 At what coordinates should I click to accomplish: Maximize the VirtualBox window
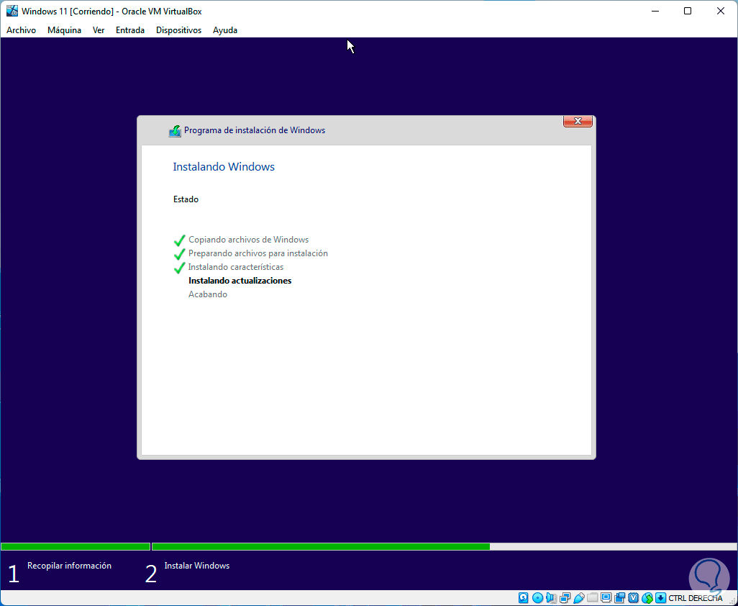point(688,11)
